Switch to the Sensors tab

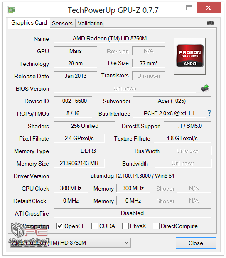click(62, 23)
